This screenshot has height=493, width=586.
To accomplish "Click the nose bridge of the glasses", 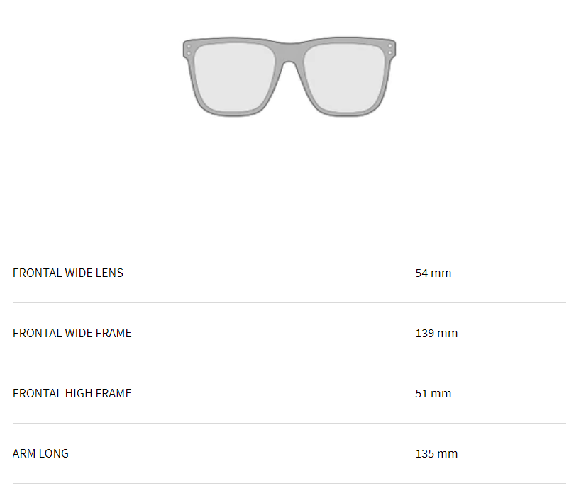I will pyautogui.click(x=289, y=53).
